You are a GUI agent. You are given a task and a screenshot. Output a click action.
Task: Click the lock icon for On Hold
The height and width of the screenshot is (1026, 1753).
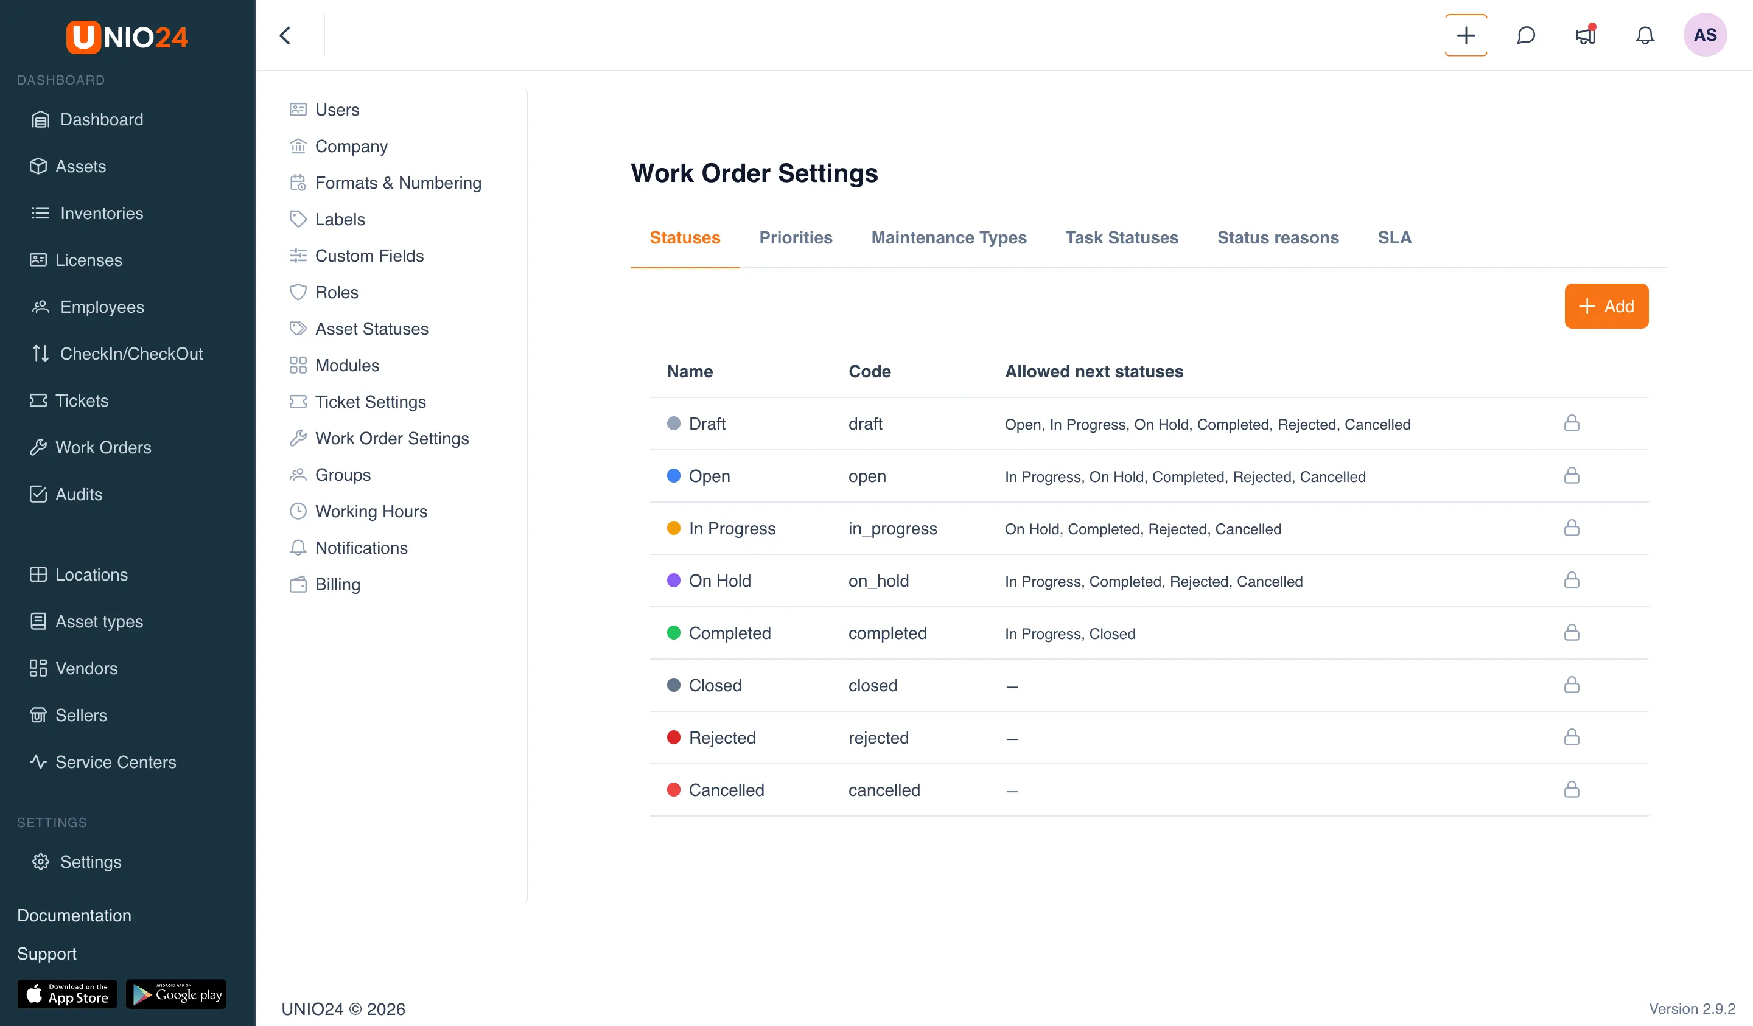(x=1572, y=580)
